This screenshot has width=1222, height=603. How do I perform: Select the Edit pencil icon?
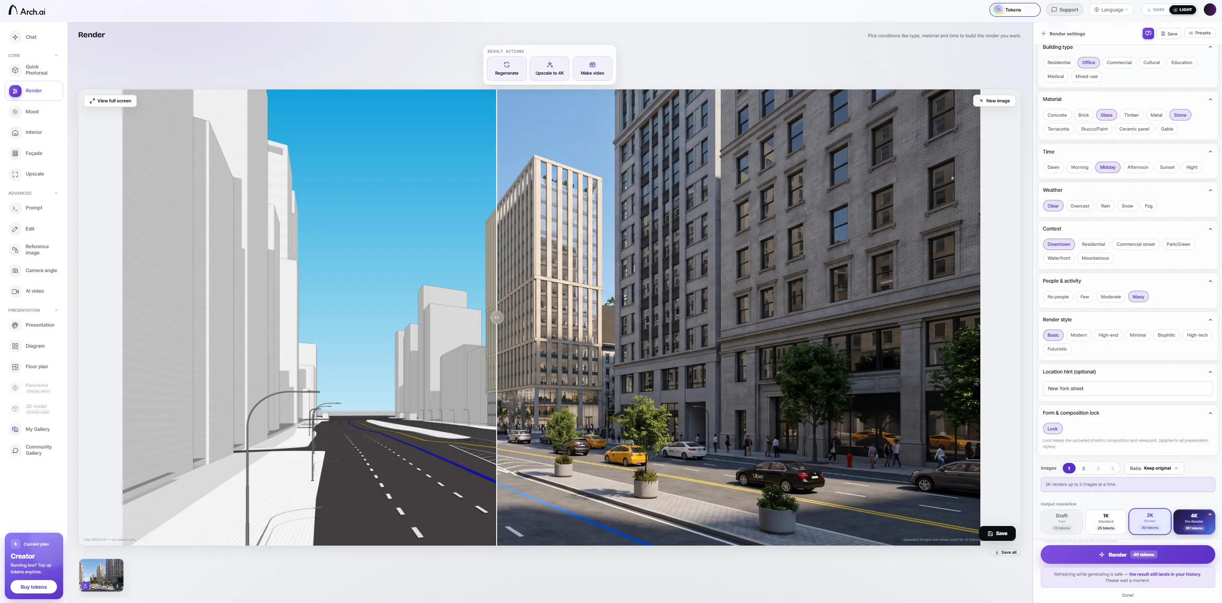point(15,229)
